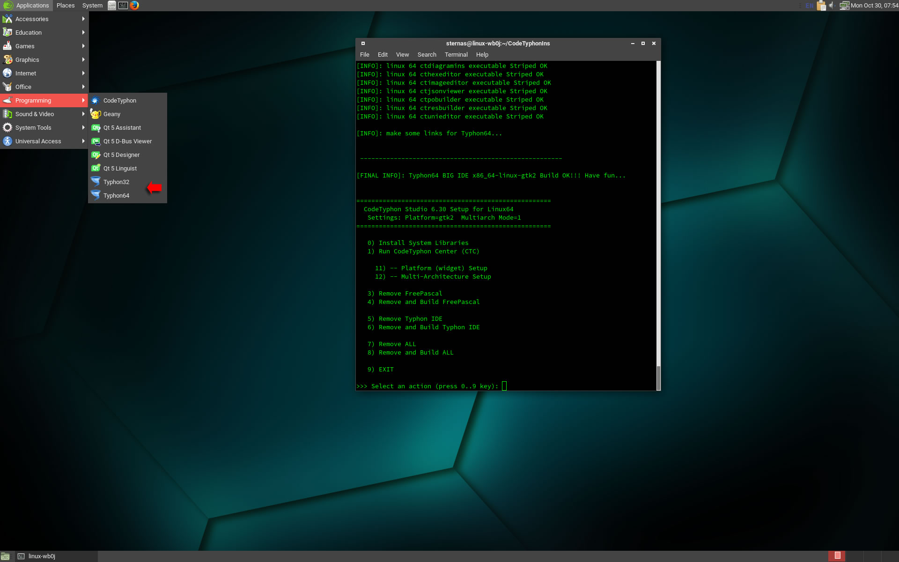Expand the Education category

pyautogui.click(x=44, y=32)
